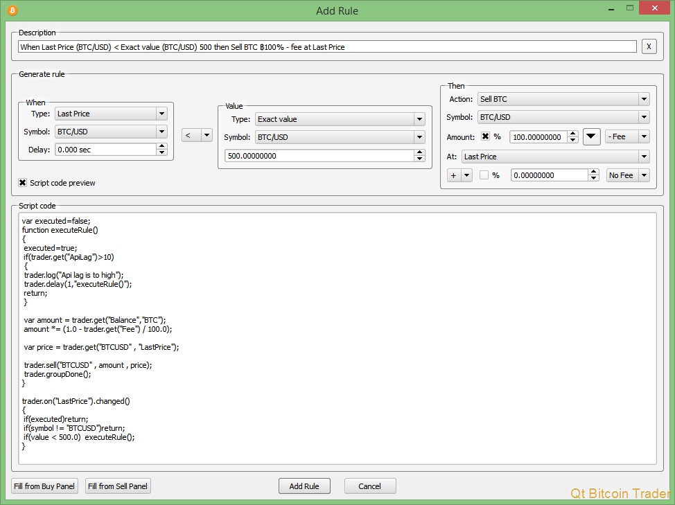
Task: Click the plus sign offset button
Action: 453,175
